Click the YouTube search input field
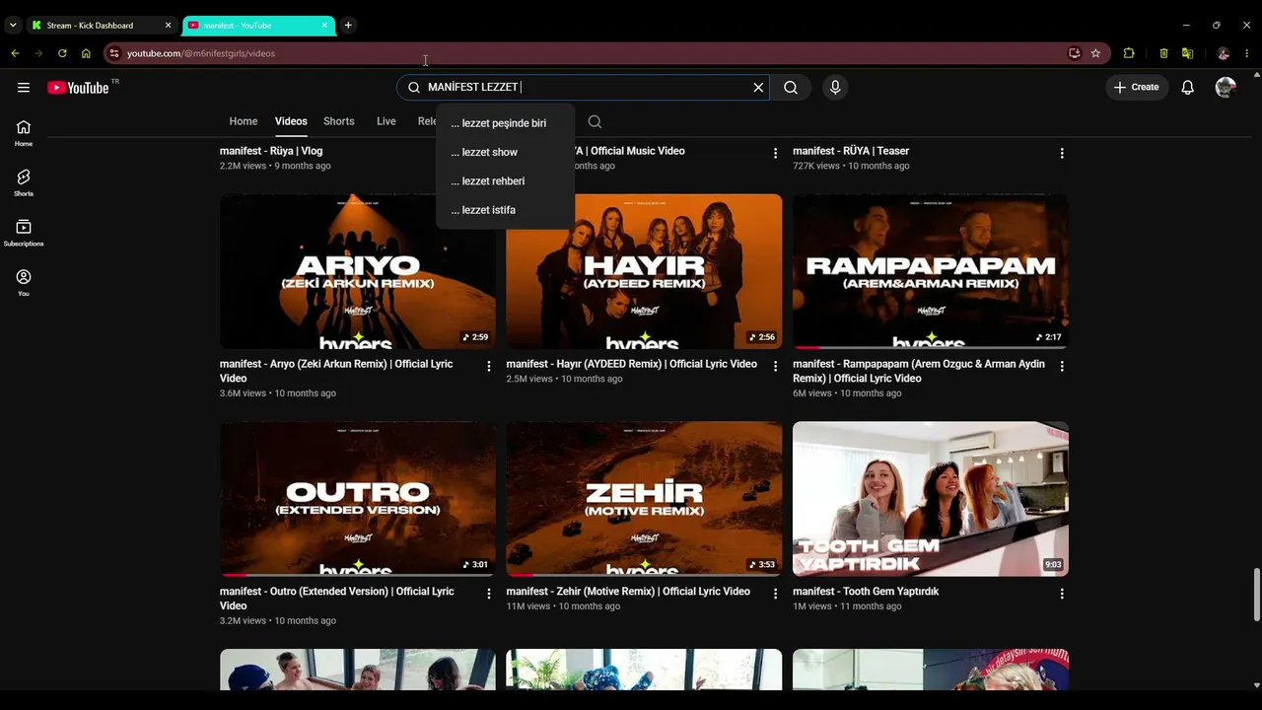The width and height of the screenshot is (1262, 710). pos(582,88)
